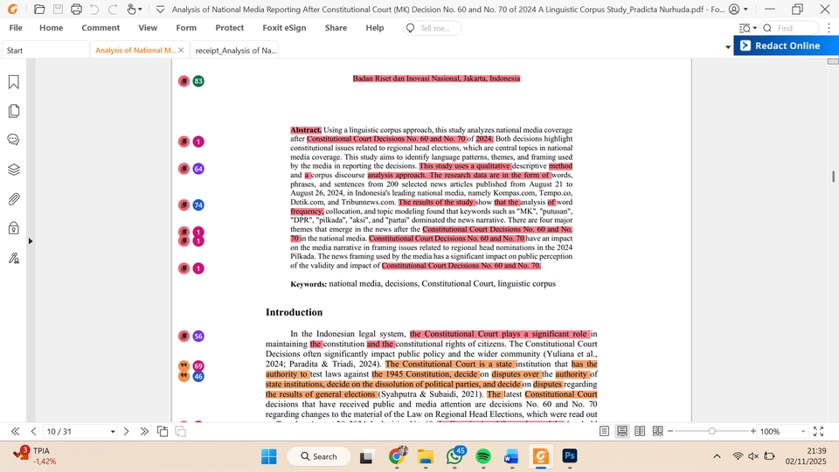Click the Print icon in quick access toolbar

click(76, 10)
